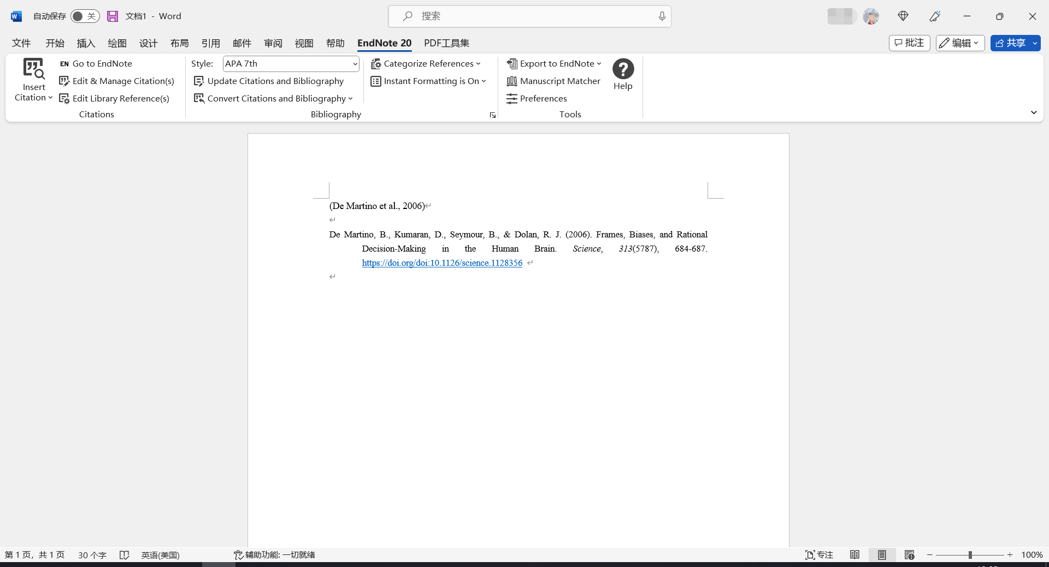Click the Save icon in title bar
This screenshot has width=1049, height=567.
[x=113, y=16]
